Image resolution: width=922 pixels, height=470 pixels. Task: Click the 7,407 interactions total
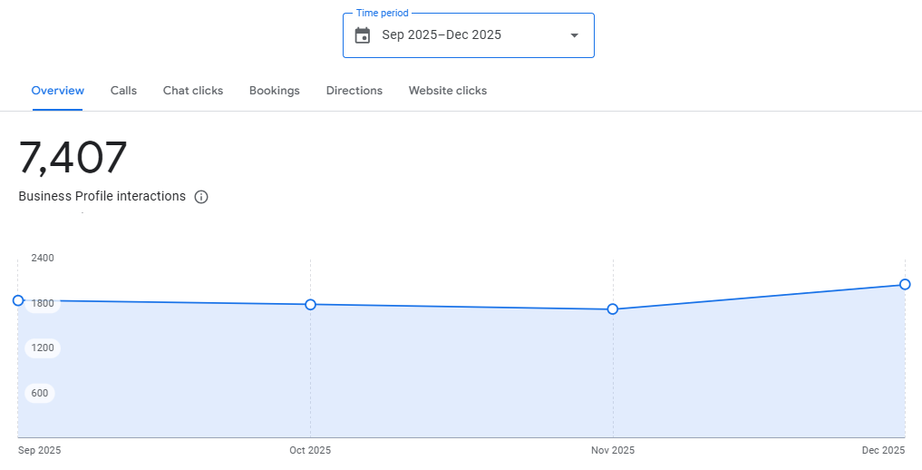73,158
